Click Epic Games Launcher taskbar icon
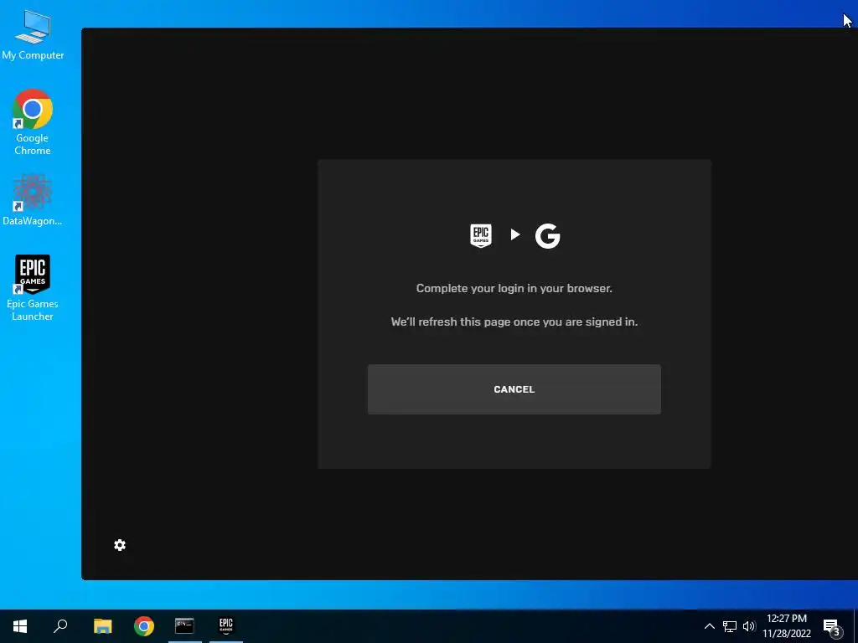 [x=226, y=626]
